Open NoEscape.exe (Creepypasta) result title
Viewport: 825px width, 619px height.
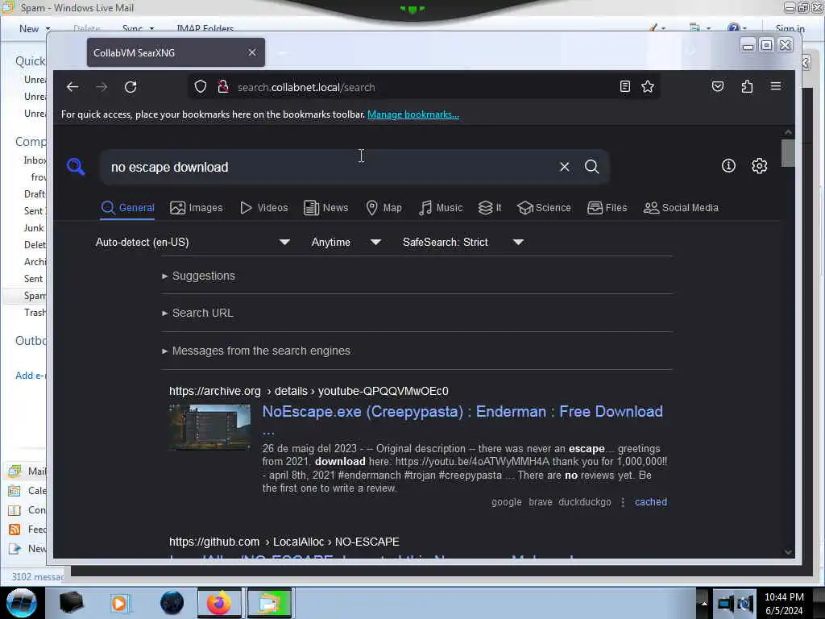pos(462,412)
